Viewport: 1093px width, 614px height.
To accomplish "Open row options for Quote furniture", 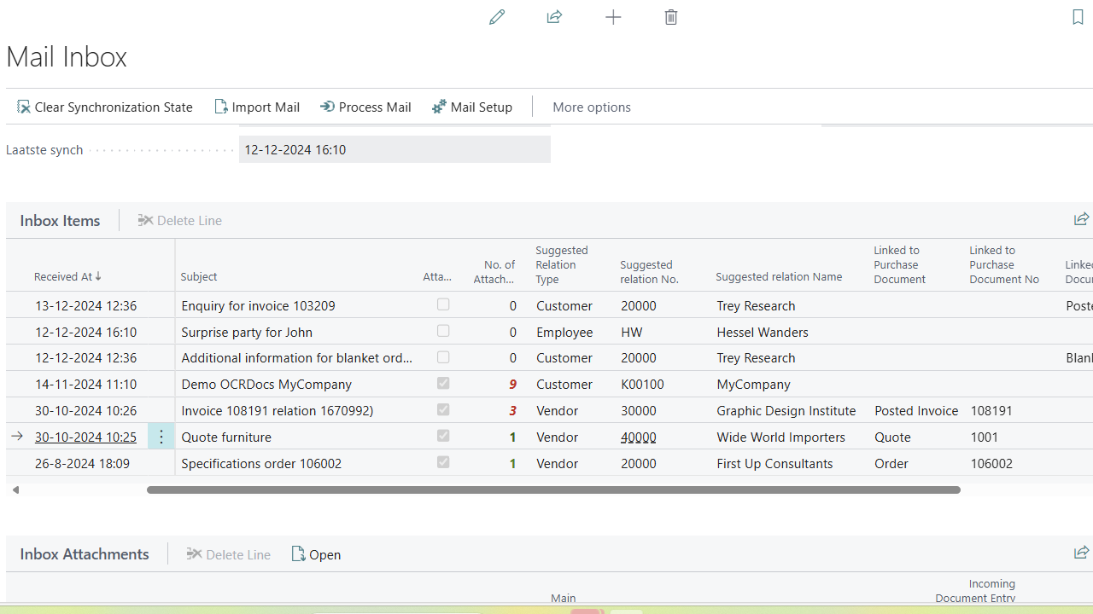I will click(x=161, y=437).
